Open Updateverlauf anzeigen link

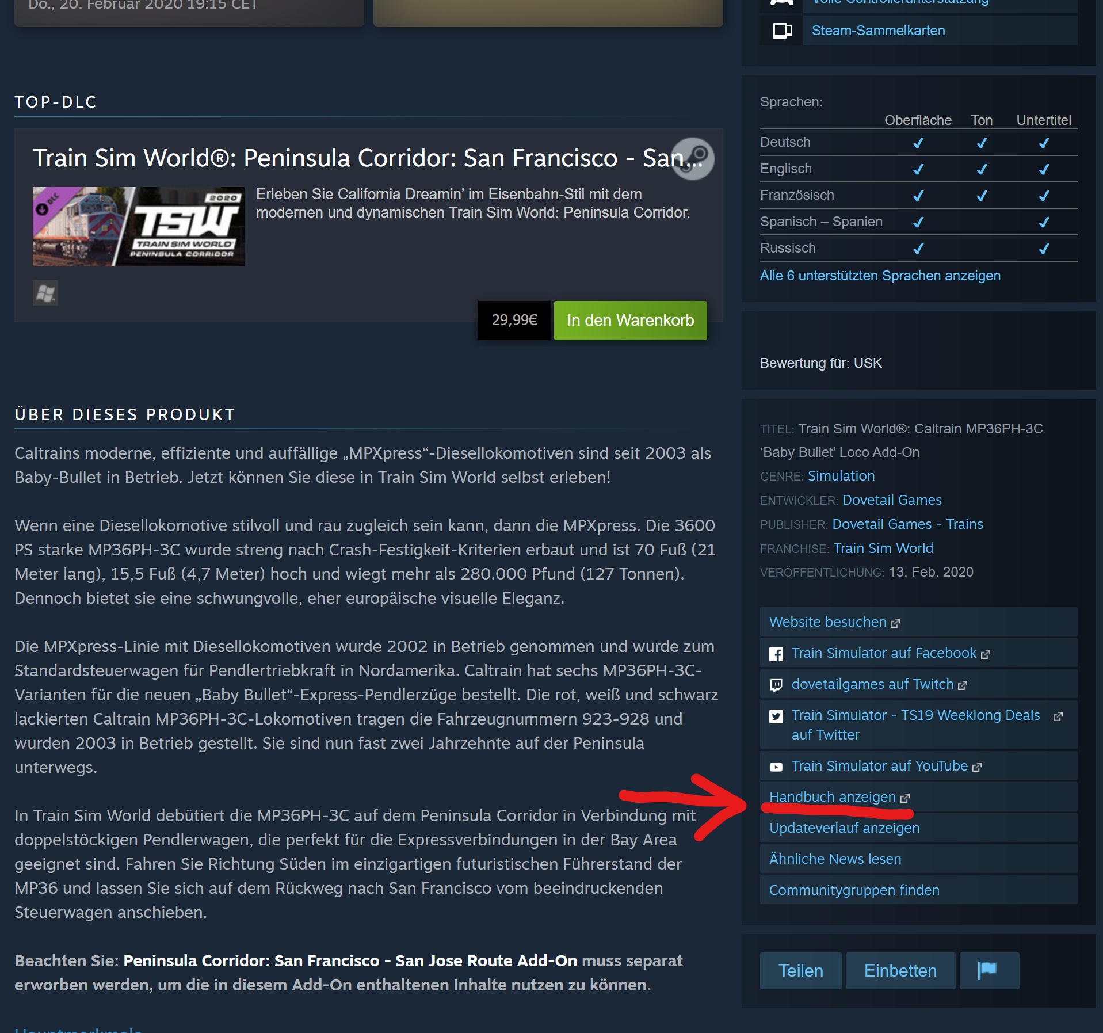(844, 828)
